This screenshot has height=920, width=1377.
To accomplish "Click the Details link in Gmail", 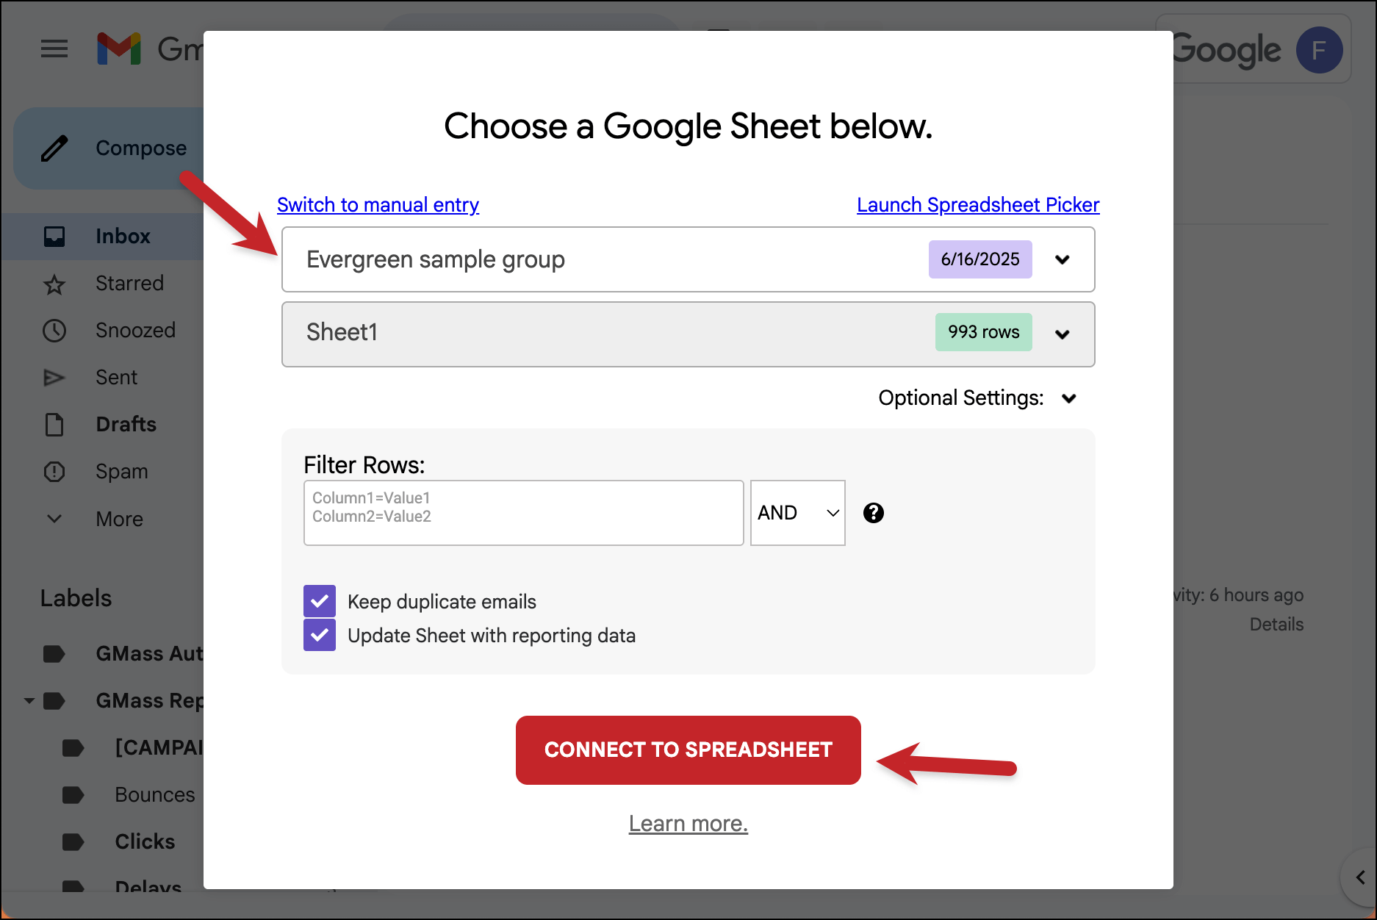I will point(1276,625).
